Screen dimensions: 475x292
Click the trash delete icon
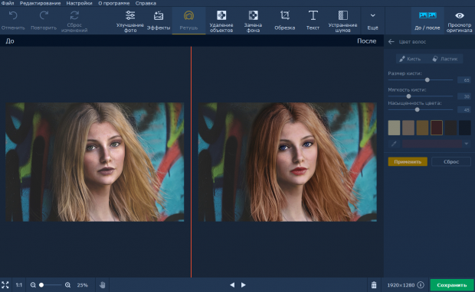pos(374,285)
